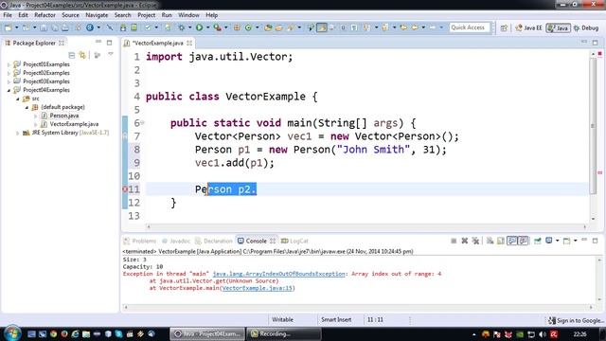606x341 pixels.
Task: Toggle Mark Occurrences highlighted toolbar button
Action: coord(322,27)
